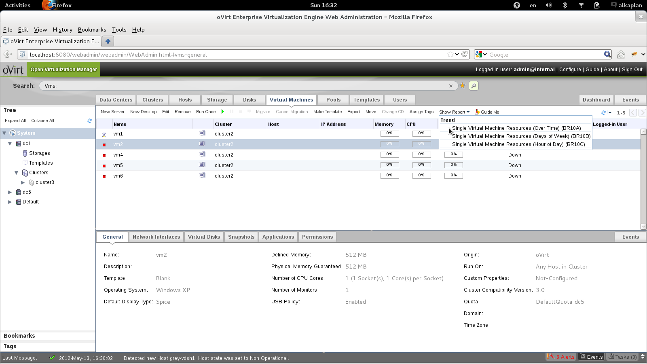This screenshot has width=647, height=364.
Task: Click the Guide Me icon
Action: click(478, 112)
